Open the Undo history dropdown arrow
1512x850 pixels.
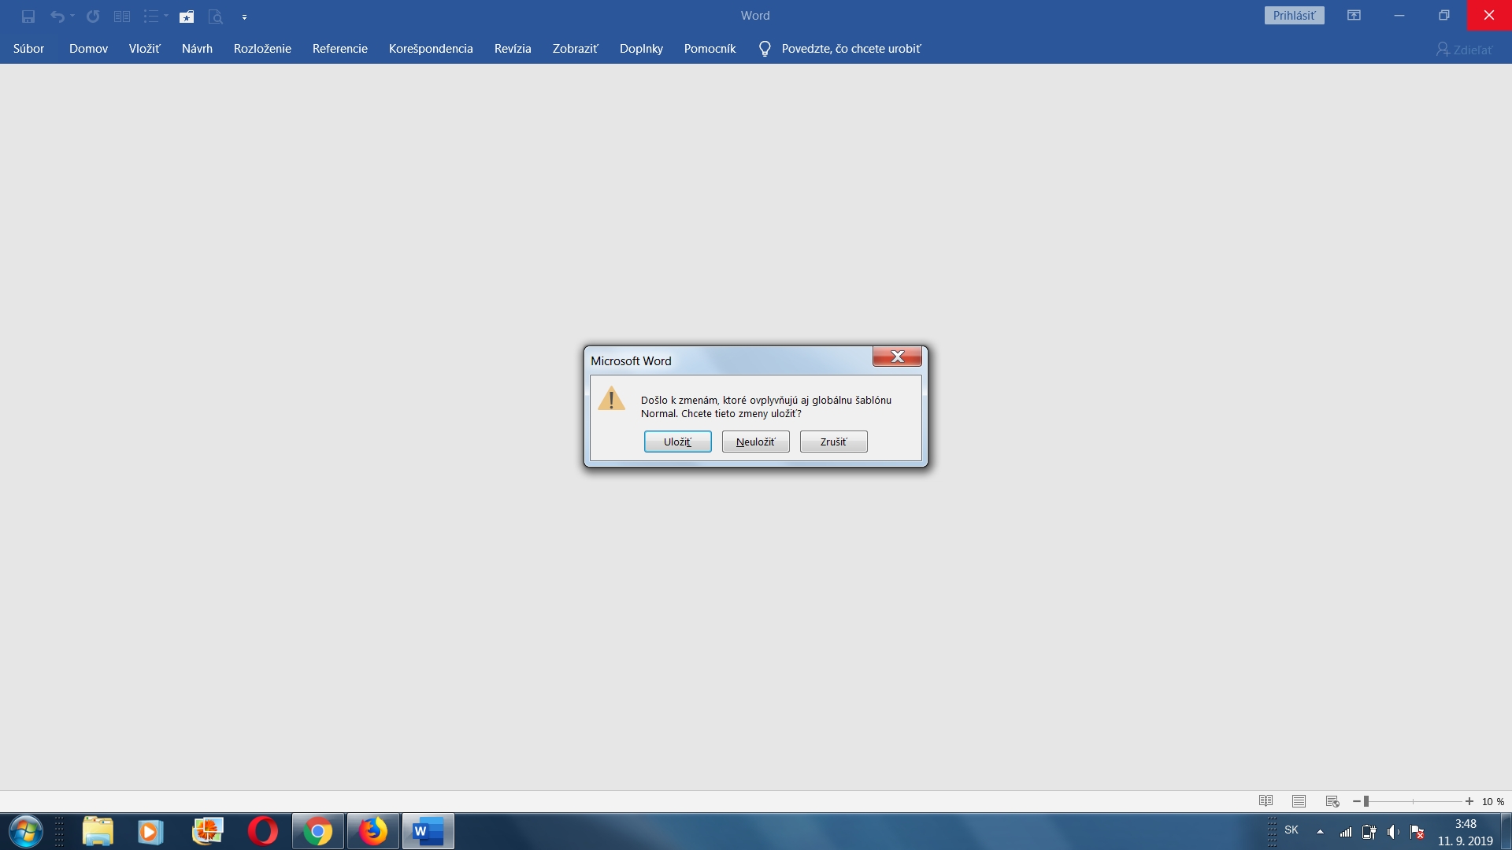(x=72, y=16)
